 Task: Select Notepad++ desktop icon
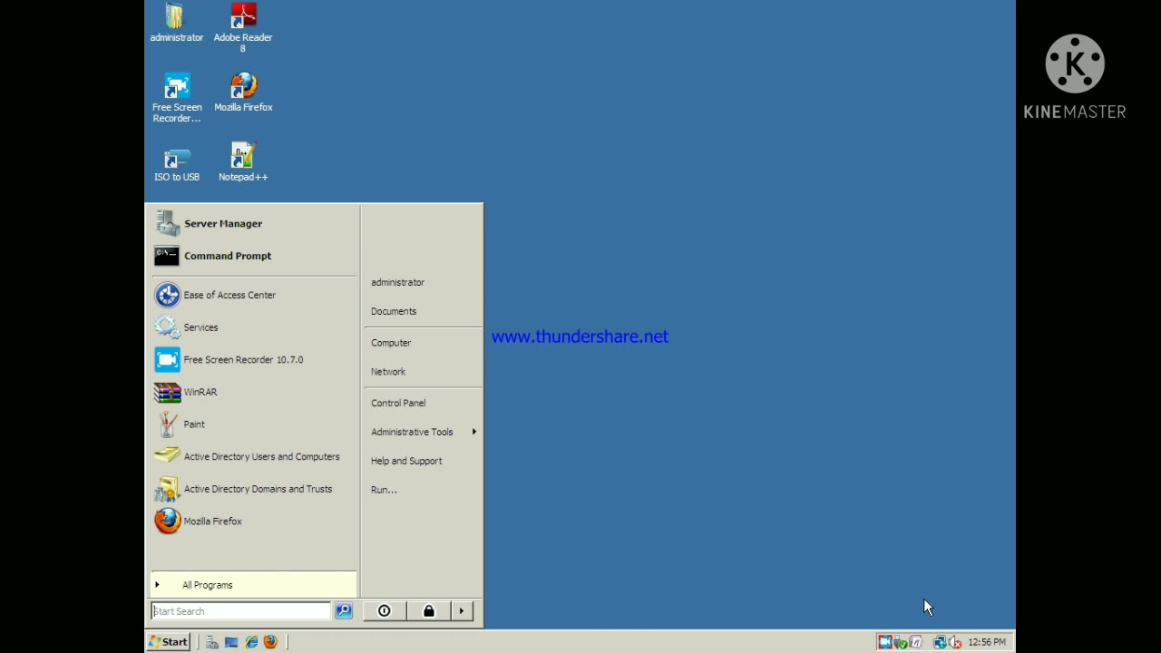(x=243, y=162)
